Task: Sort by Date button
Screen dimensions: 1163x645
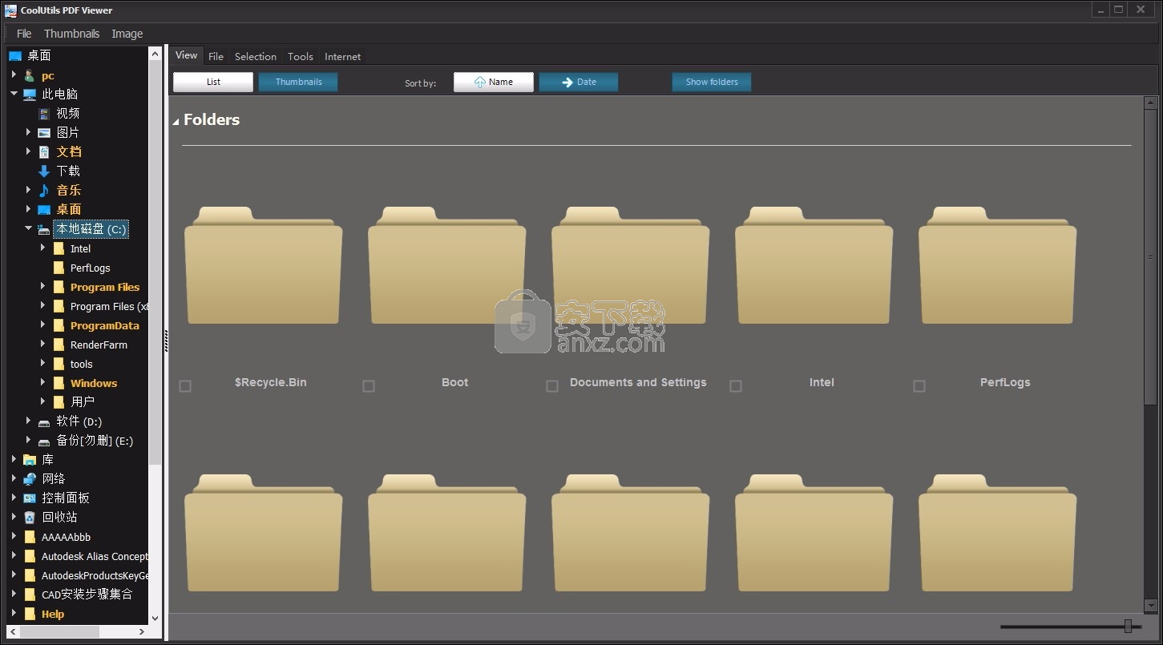Action: coord(579,82)
